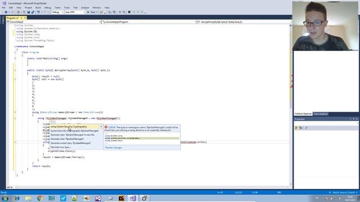Open the blue checkmark app in taskbar

click(x=63, y=198)
